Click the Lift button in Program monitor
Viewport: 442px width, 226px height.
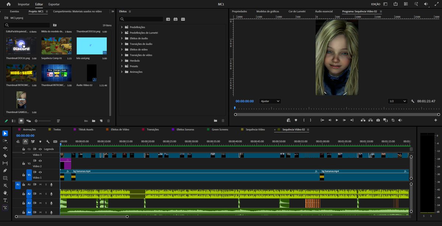pos(363,120)
